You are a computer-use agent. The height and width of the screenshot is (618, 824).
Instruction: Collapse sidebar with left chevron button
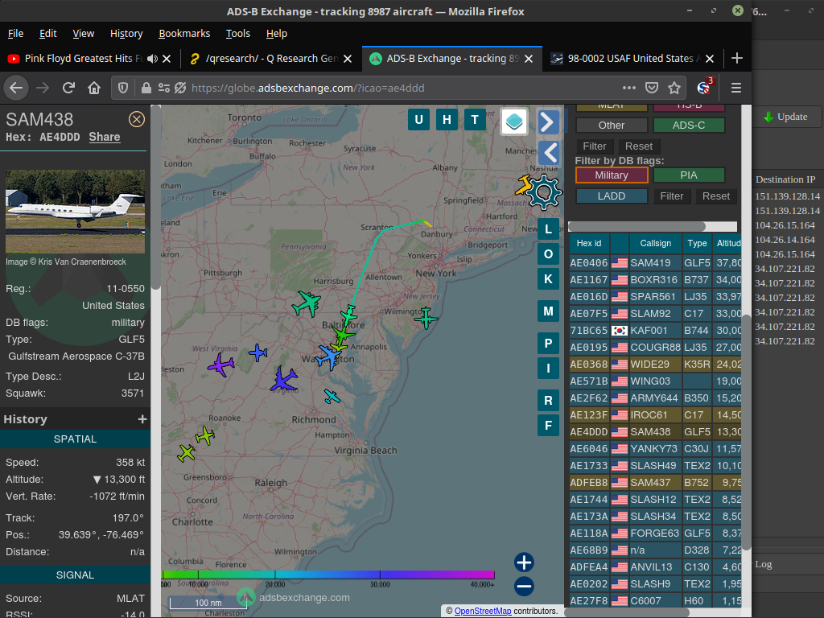[x=550, y=153]
